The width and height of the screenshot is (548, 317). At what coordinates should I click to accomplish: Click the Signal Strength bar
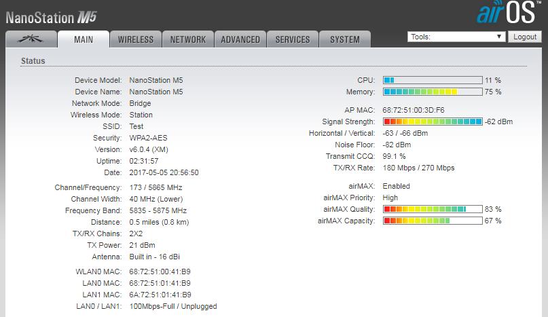[x=433, y=122]
